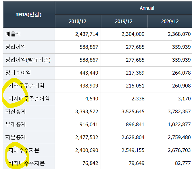The width and height of the screenshot is (192, 169).
Task: Click the 2,437,714 revenue value
Action: [x=87, y=34]
